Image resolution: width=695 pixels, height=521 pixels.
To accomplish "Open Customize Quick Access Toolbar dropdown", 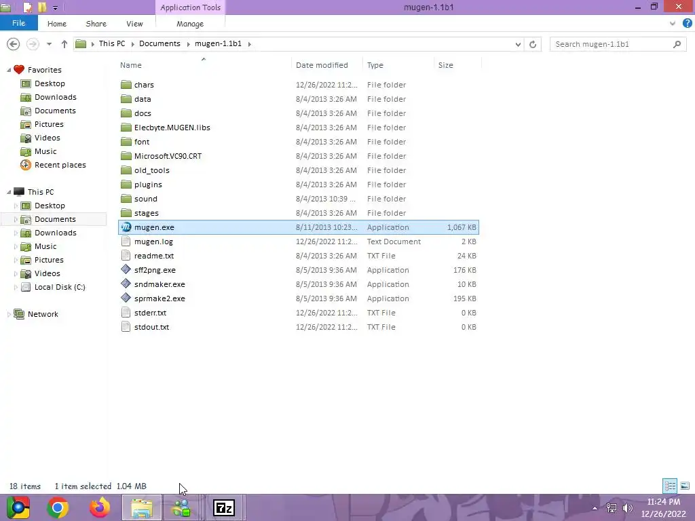I will point(55,7).
